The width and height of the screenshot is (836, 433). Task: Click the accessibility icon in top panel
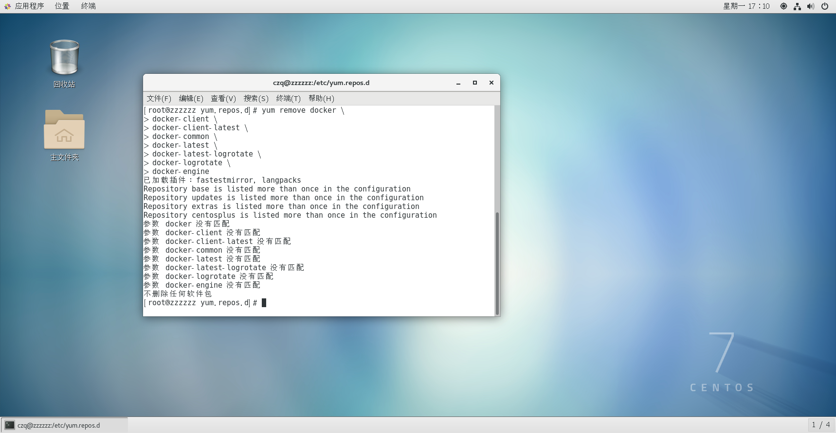tap(783, 6)
